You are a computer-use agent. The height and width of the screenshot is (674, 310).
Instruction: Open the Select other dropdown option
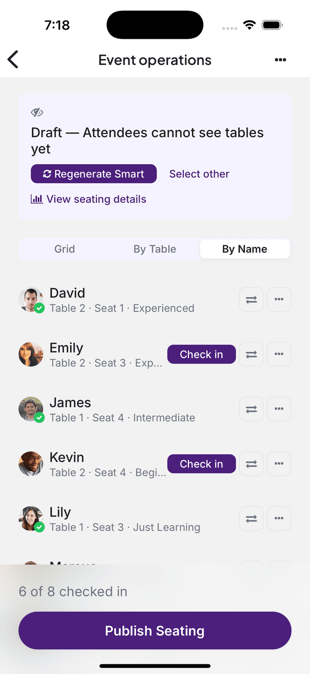[199, 174]
